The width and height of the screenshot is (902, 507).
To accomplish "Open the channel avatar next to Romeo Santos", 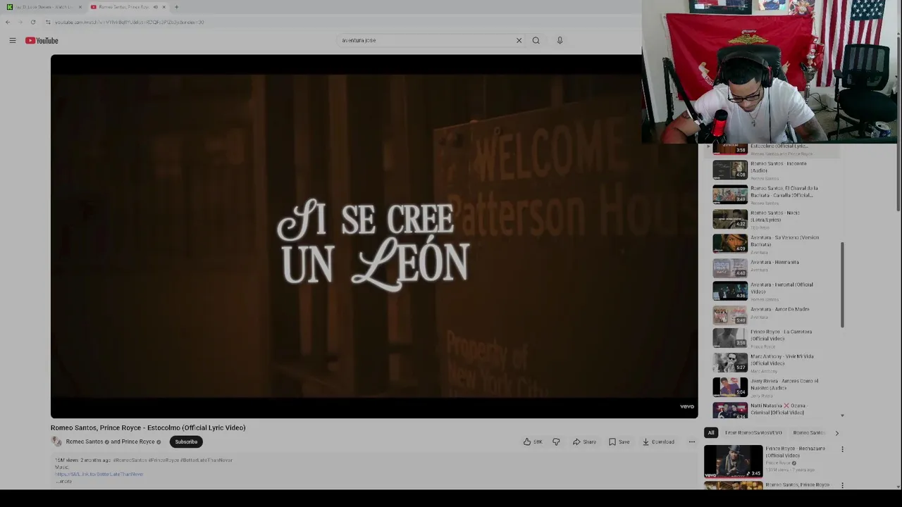I will pyautogui.click(x=56, y=442).
